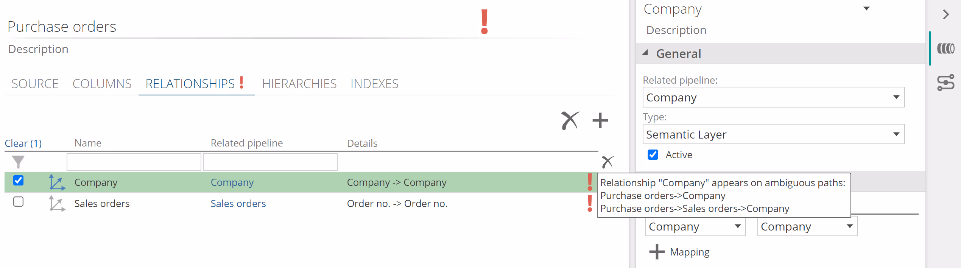
Task: Open the settings sliders icon in sidebar
Action: click(945, 83)
